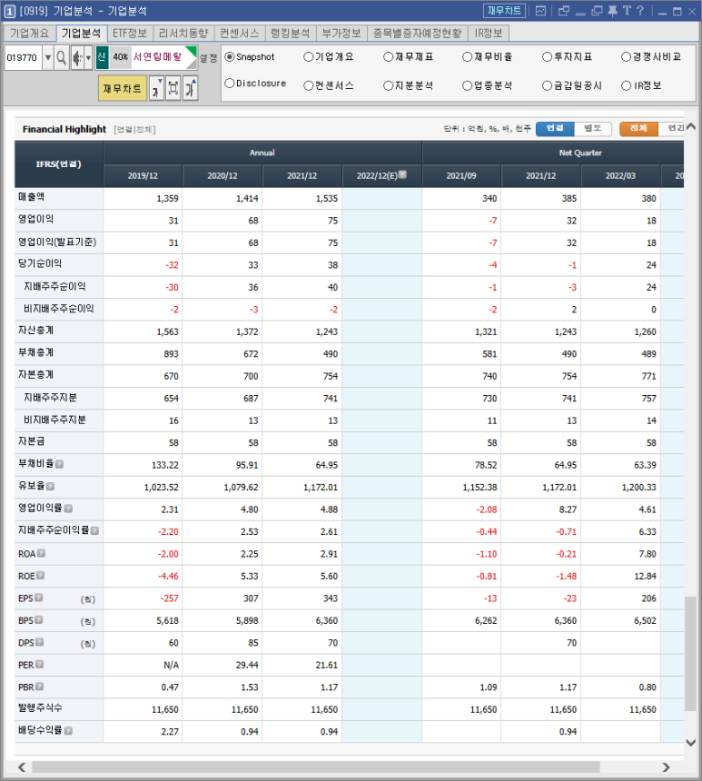Select the Snapshot radio button

click(230, 57)
